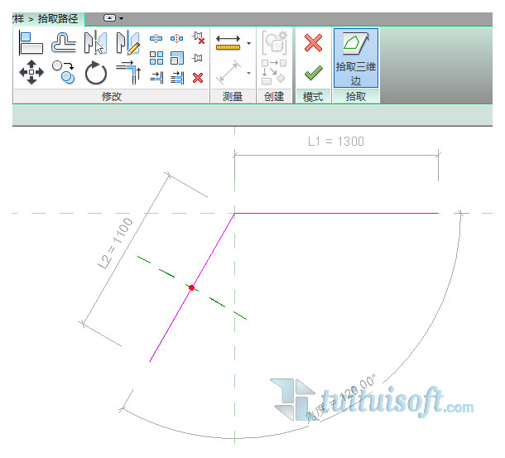Select the horizontal magenta path line
This screenshot has height=458, width=505.
[336, 213]
